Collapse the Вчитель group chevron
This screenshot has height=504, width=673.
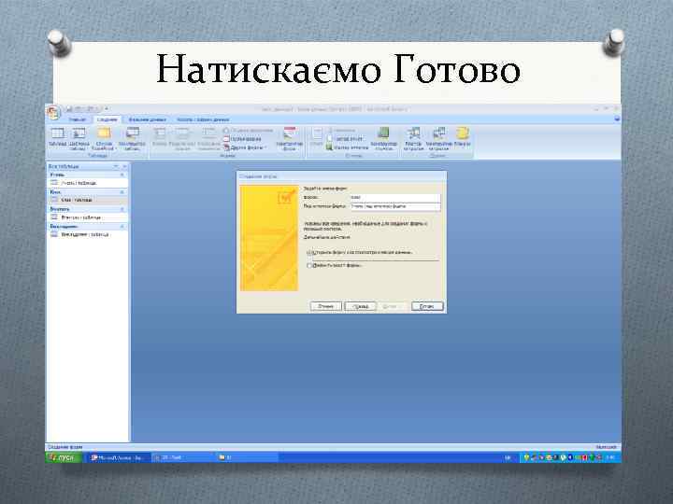pos(122,209)
